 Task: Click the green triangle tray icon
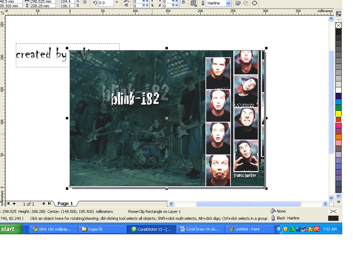click(292, 229)
